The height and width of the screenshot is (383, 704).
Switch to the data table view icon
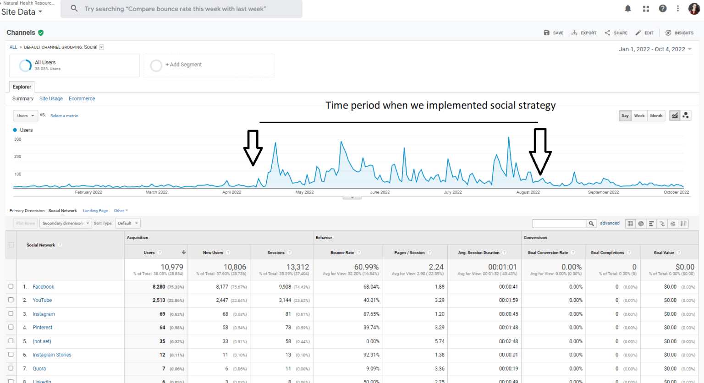click(630, 224)
